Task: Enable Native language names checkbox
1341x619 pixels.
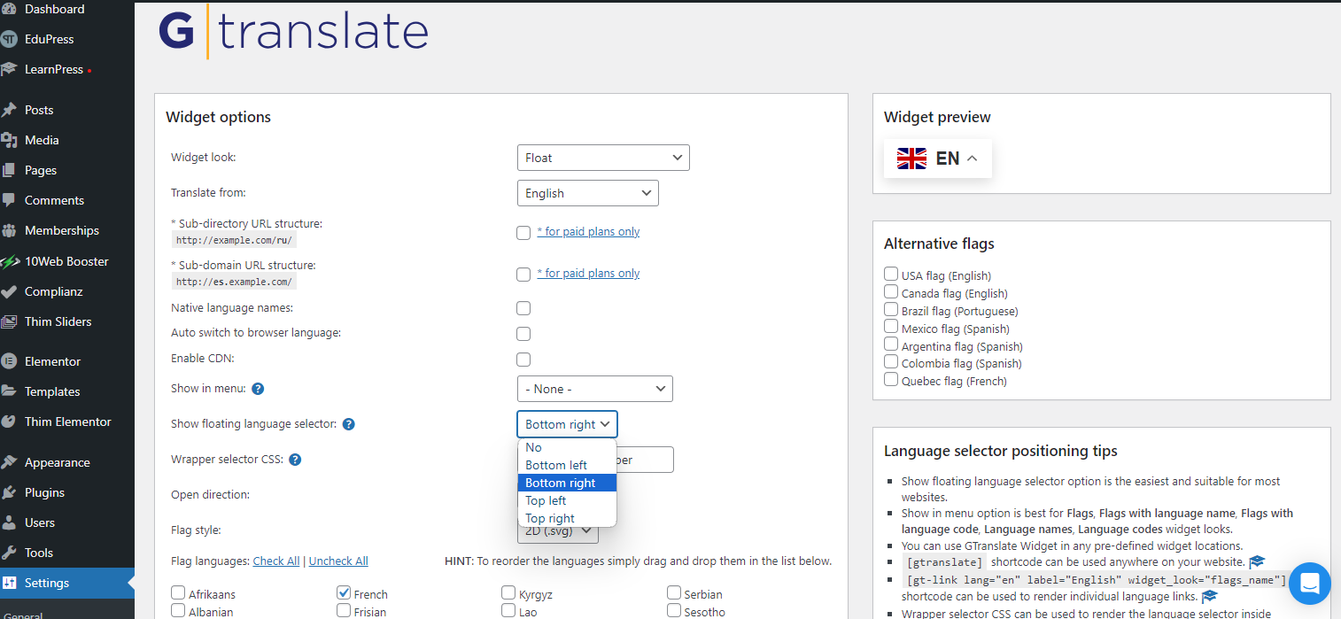Action: (523, 308)
